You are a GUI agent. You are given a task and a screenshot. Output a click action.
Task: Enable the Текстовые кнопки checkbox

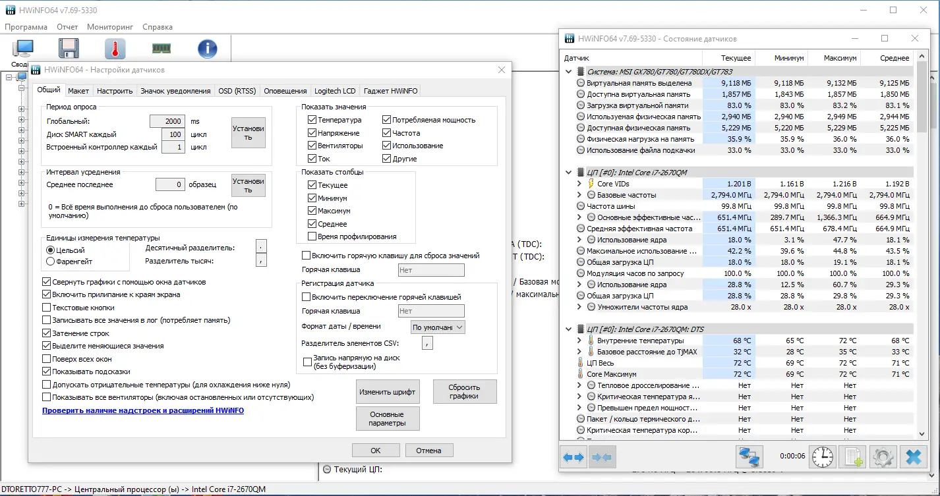coord(46,308)
